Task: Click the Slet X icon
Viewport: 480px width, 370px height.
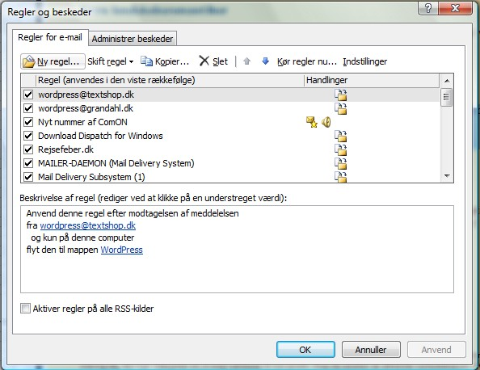Action: pyautogui.click(x=204, y=61)
